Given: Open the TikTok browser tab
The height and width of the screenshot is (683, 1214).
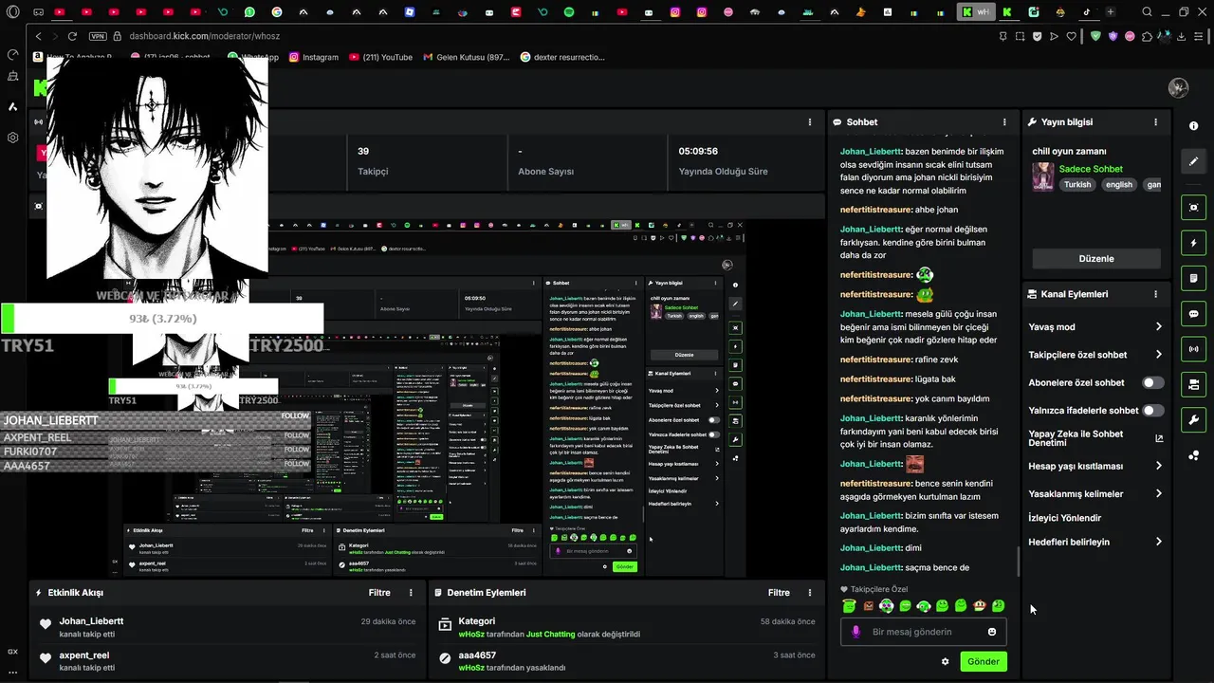Looking at the screenshot, I should (1087, 12).
